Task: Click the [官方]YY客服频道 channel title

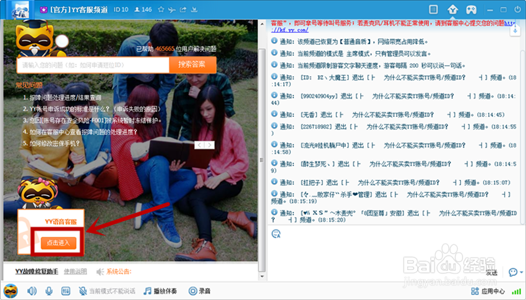Action: coord(79,10)
